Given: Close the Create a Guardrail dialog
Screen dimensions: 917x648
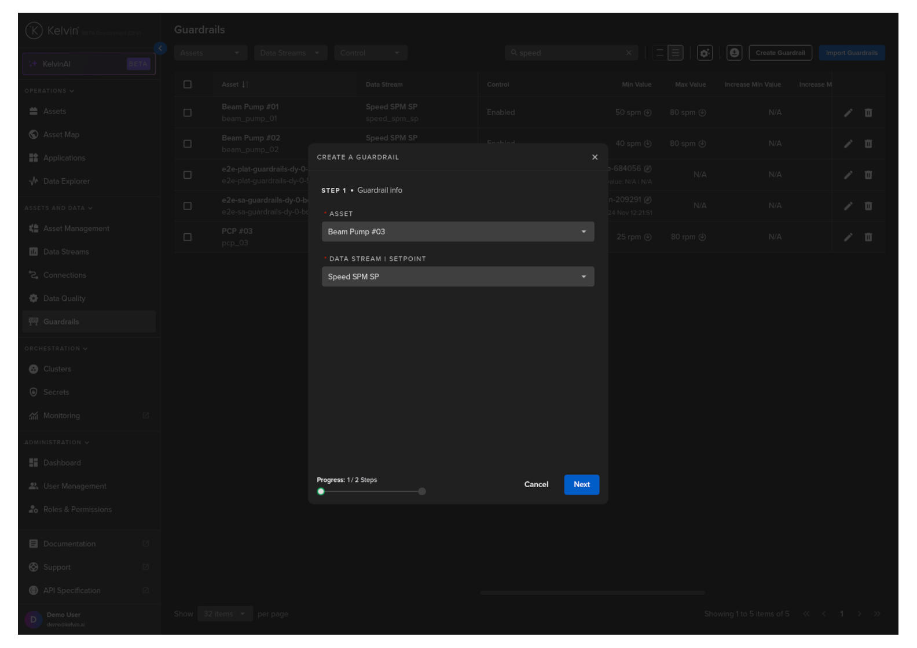Looking at the screenshot, I should [595, 157].
